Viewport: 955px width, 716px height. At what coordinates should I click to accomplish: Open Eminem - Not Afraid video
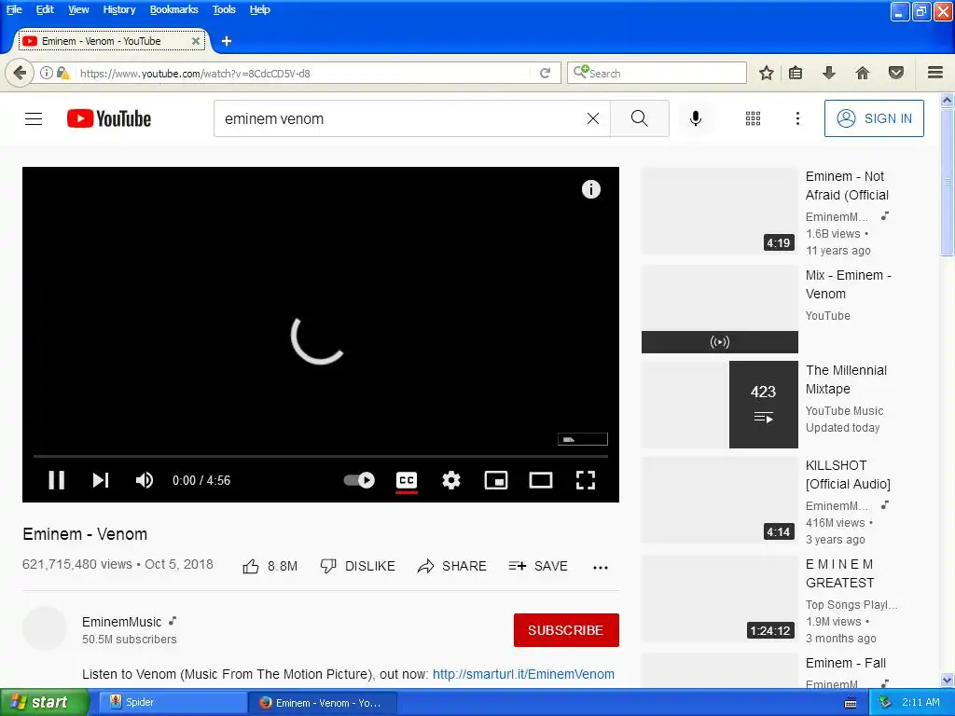(x=847, y=186)
